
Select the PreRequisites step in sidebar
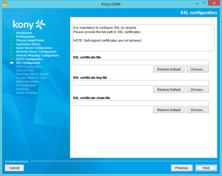(25, 36)
